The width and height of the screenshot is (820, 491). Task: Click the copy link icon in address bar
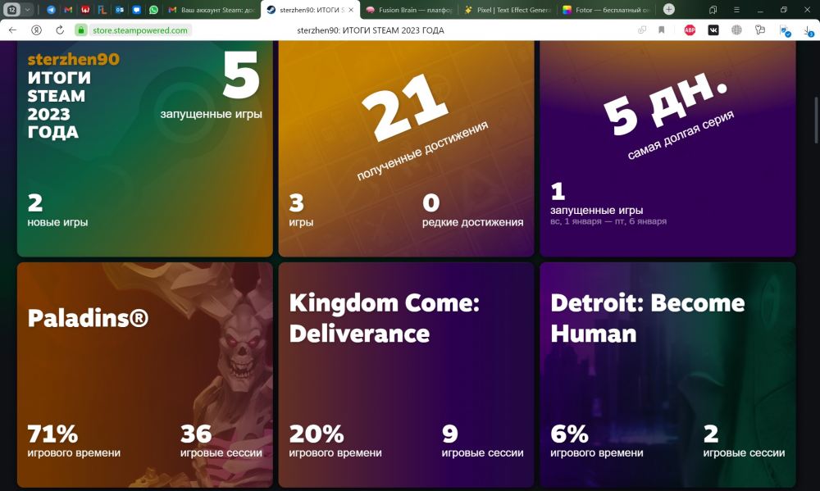[642, 30]
